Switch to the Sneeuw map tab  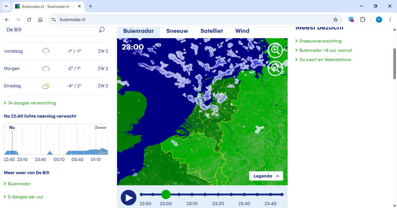click(177, 31)
